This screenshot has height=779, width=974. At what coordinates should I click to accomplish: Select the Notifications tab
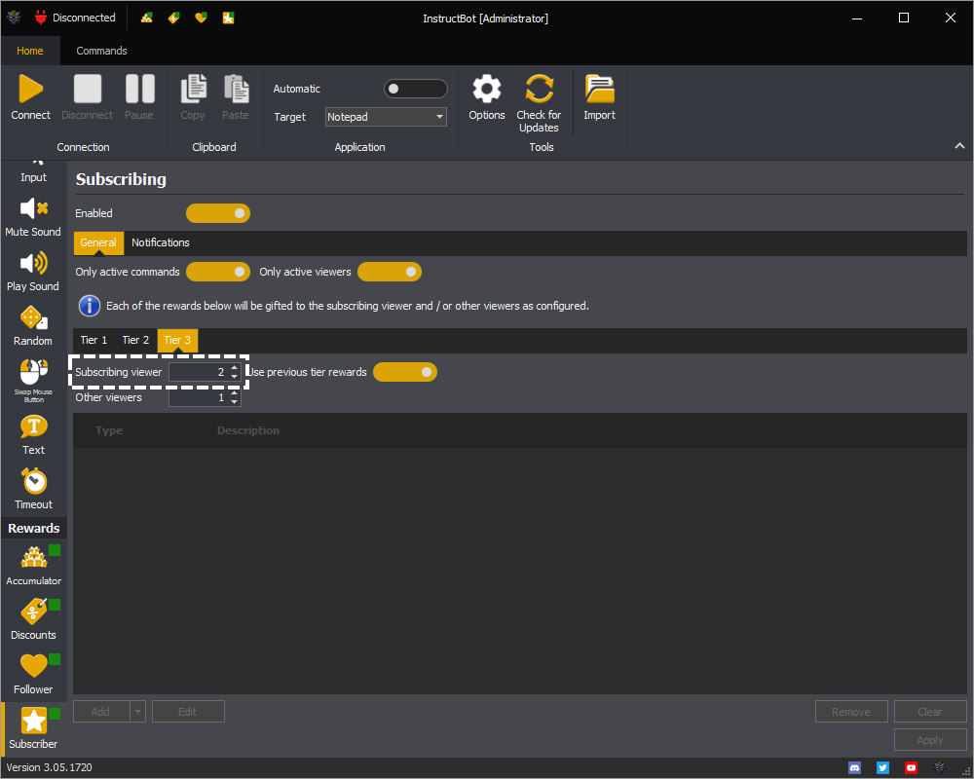coord(161,242)
